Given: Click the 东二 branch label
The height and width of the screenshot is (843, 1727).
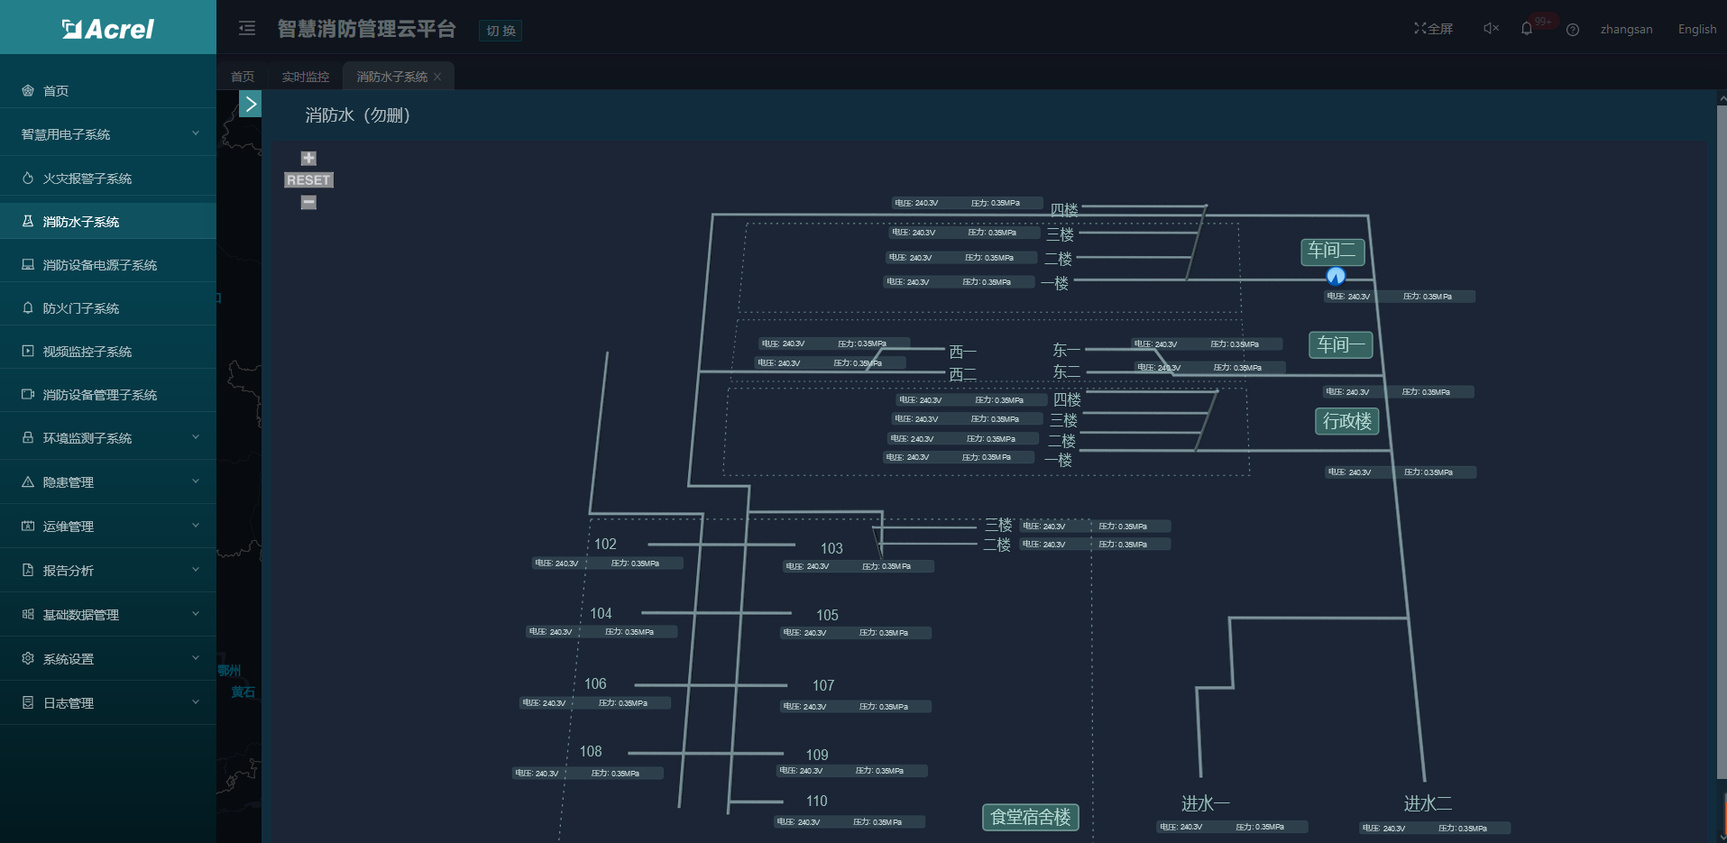Looking at the screenshot, I should (1066, 371).
